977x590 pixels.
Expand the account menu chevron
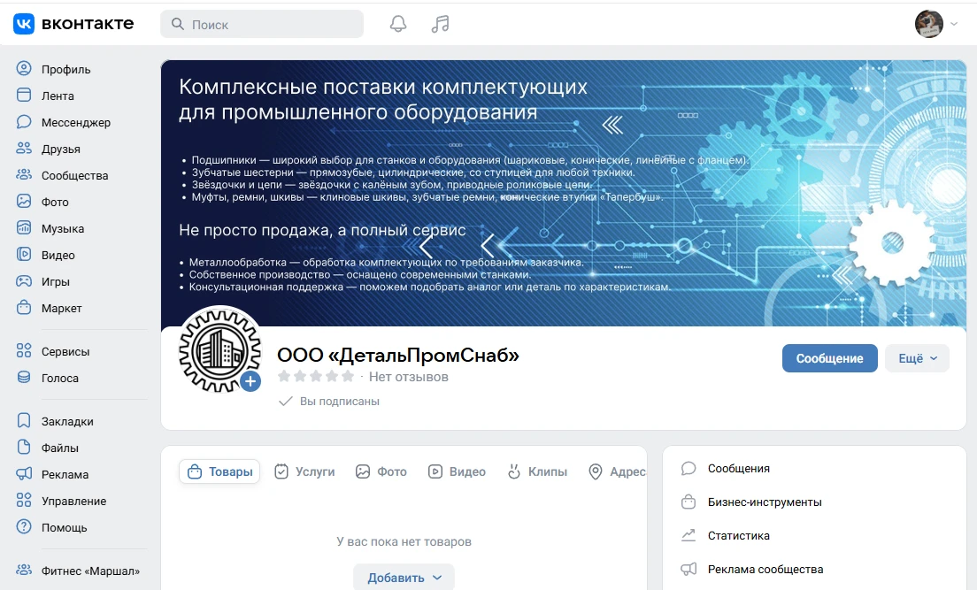click(954, 24)
